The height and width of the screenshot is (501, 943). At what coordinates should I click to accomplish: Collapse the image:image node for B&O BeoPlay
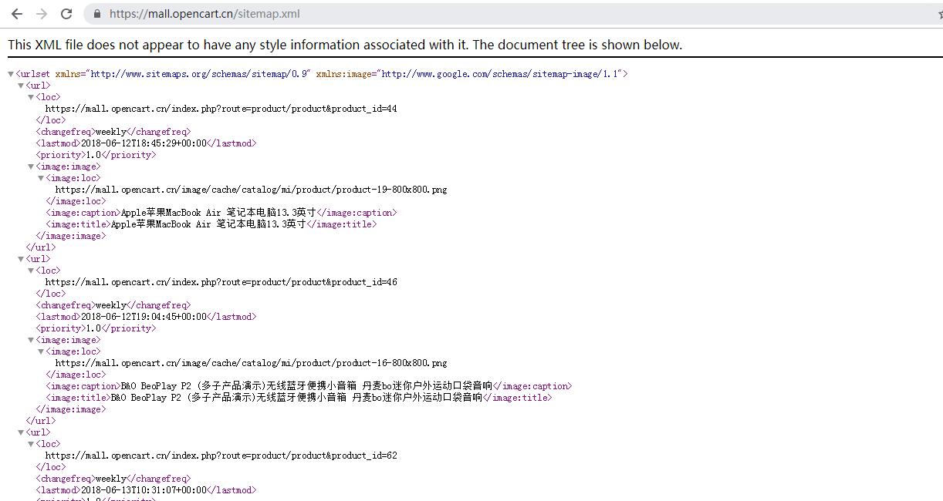coord(31,340)
